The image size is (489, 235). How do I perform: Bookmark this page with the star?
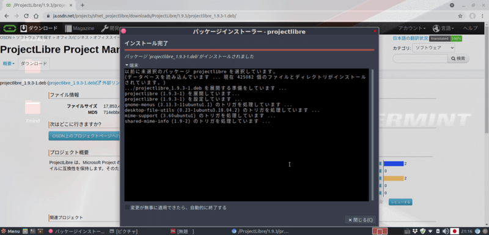(x=460, y=16)
